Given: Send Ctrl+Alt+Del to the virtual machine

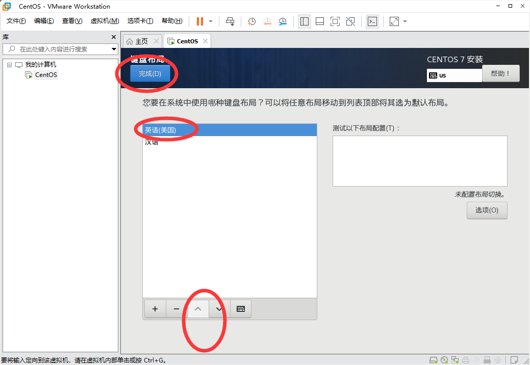Looking at the screenshot, I should point(230,21).
